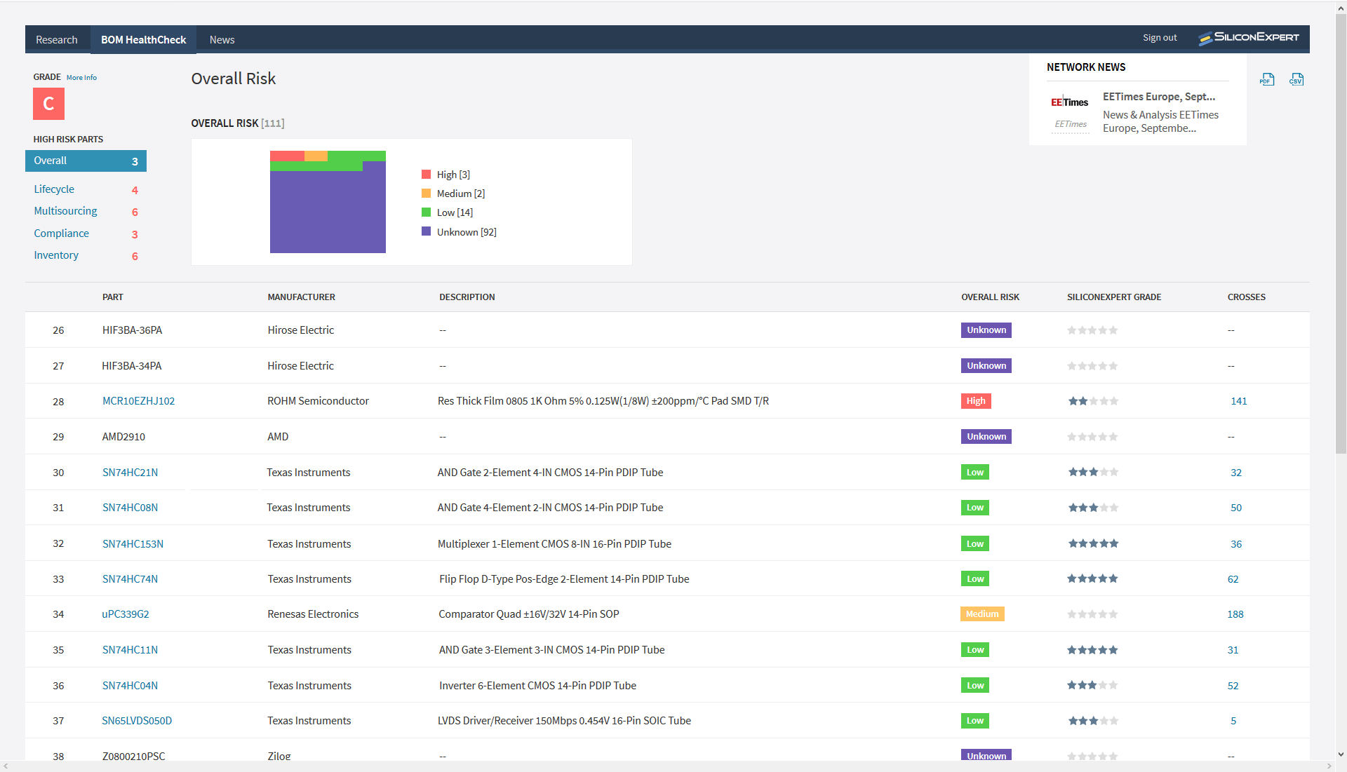
Task: Click the Low legend color swatch
Action: click(x=426, y=212)
